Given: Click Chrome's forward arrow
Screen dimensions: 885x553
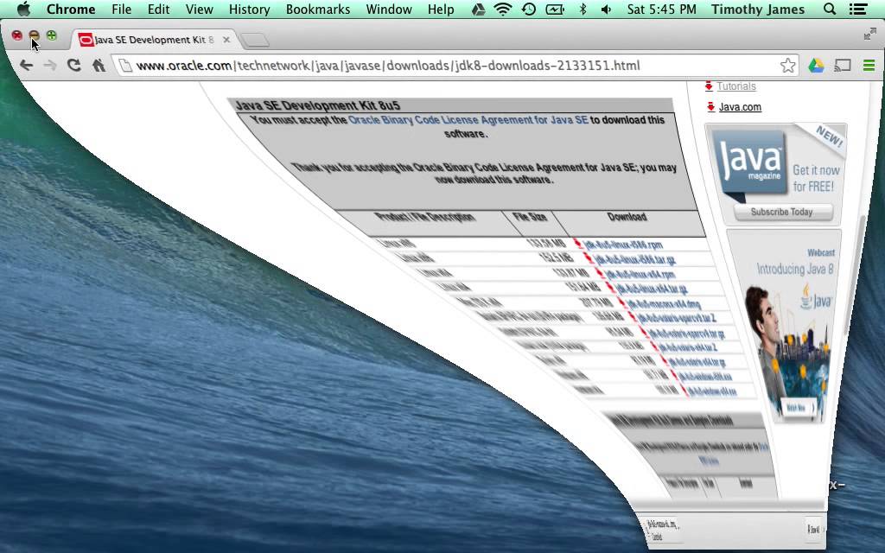Looking at the screenshot, I should 49,66.
